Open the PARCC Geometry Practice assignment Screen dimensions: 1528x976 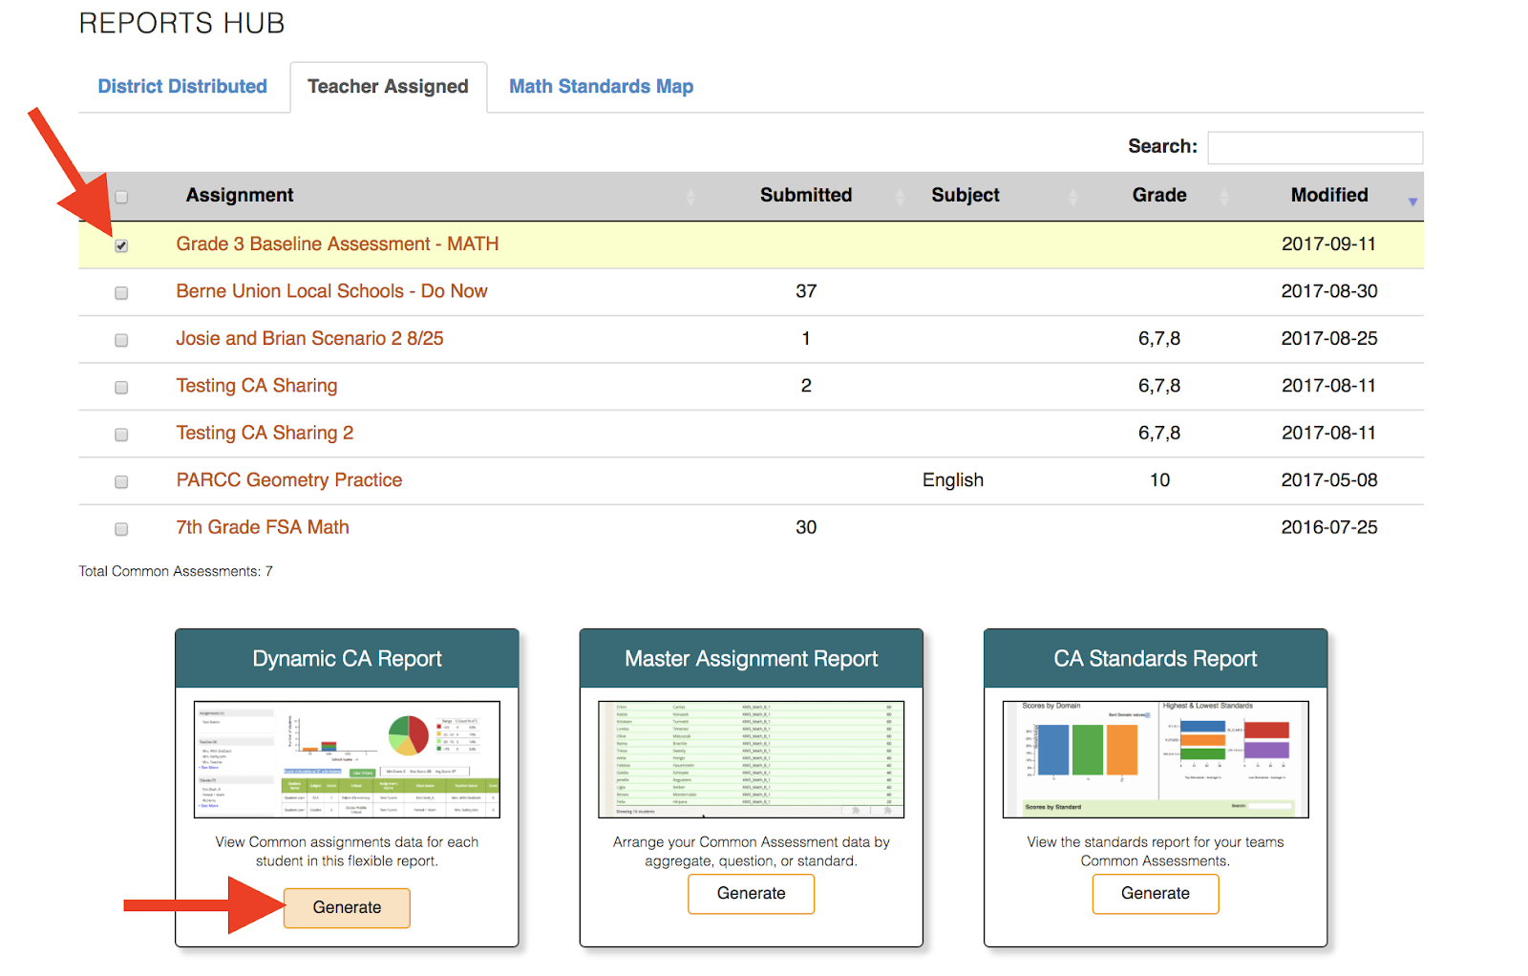tap(289, 480)
